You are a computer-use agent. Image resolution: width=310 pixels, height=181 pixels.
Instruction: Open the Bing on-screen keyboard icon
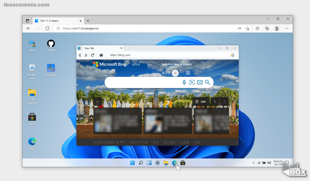point(199,82)
